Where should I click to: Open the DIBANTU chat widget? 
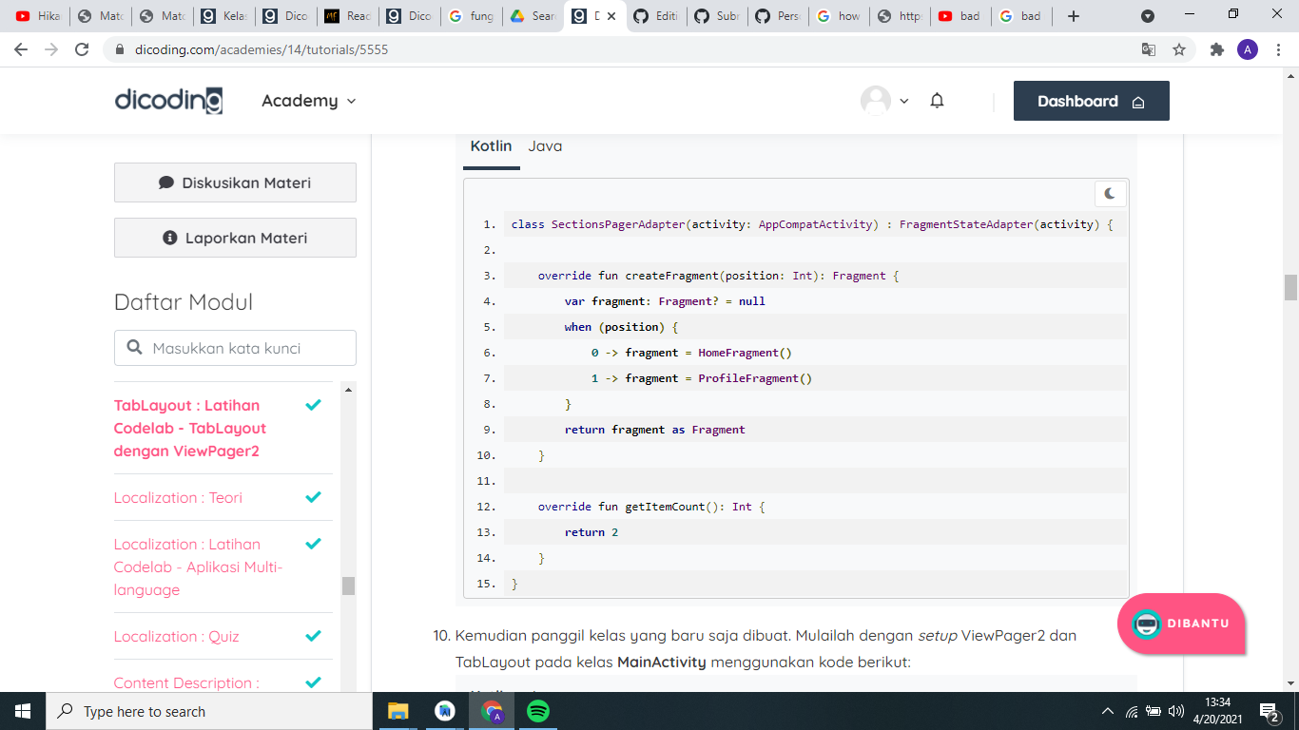[x=1180, y=624]
